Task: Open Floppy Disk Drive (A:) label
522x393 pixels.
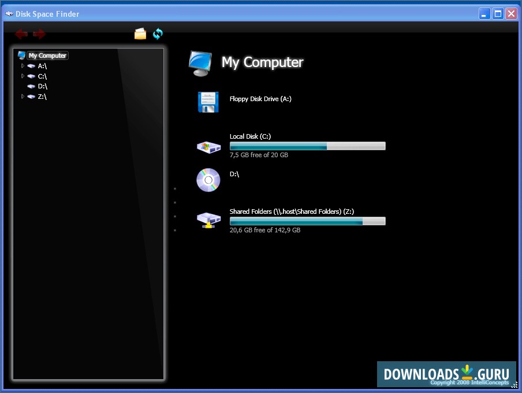Action: (x=260, y=99)
